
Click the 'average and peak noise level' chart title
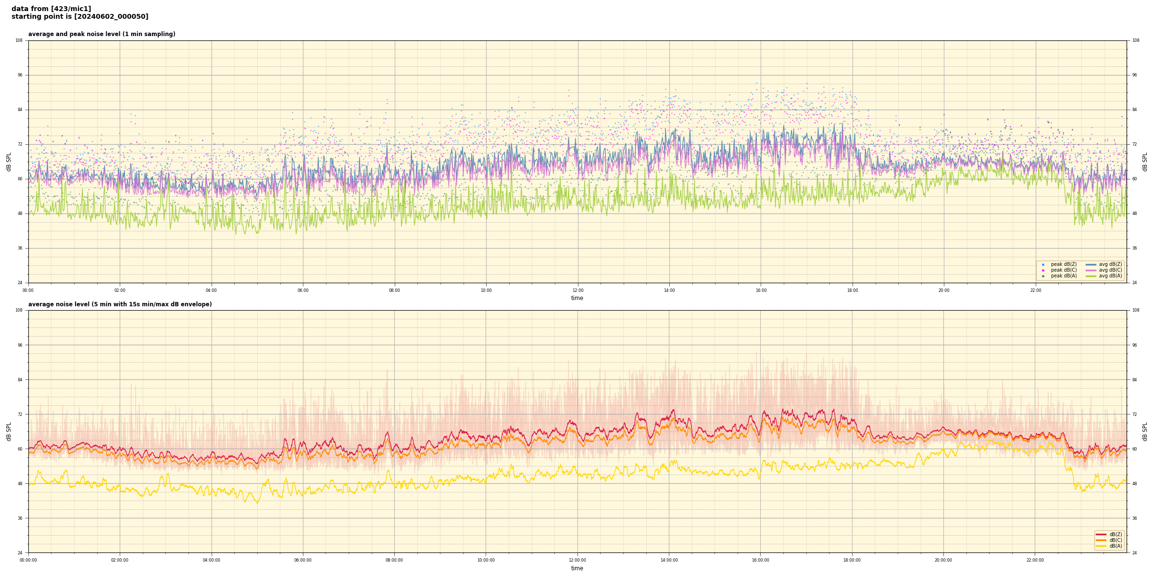tap(101, 34)
